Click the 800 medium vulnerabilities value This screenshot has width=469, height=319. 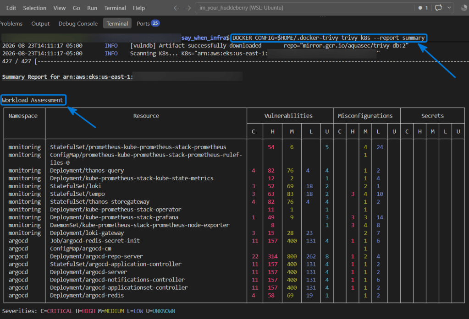(292, 256)
